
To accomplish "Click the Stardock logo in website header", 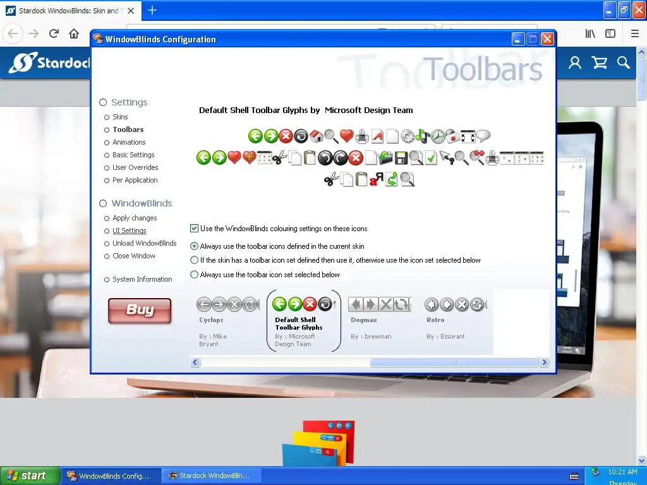I will [x=49, y=63].
